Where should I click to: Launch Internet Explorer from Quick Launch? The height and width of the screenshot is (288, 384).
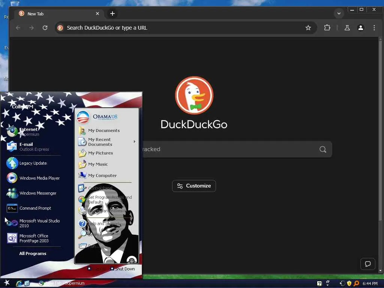pos(19,283)
